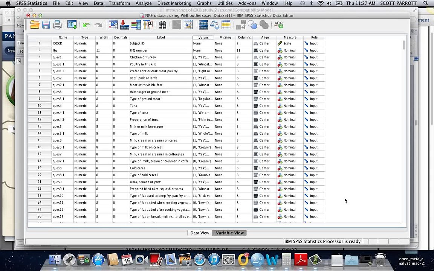Click the Label column header
434x271 pixels.
coord(161,37)
